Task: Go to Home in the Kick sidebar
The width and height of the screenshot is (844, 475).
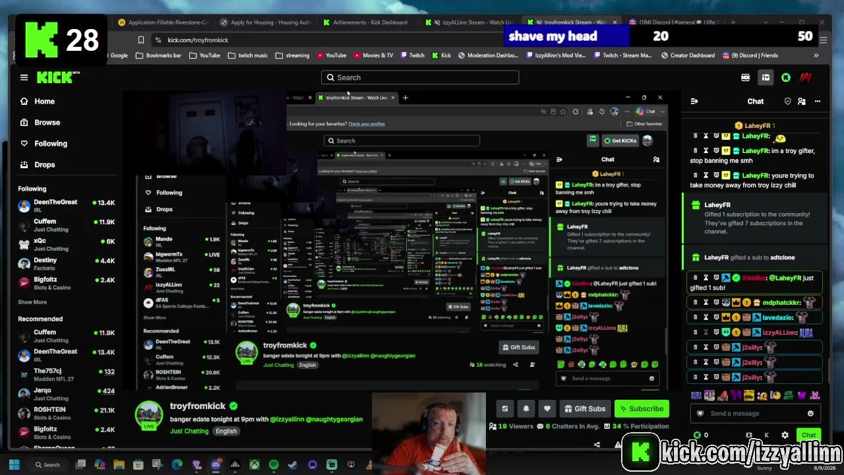Action: [x=38, y=101]
